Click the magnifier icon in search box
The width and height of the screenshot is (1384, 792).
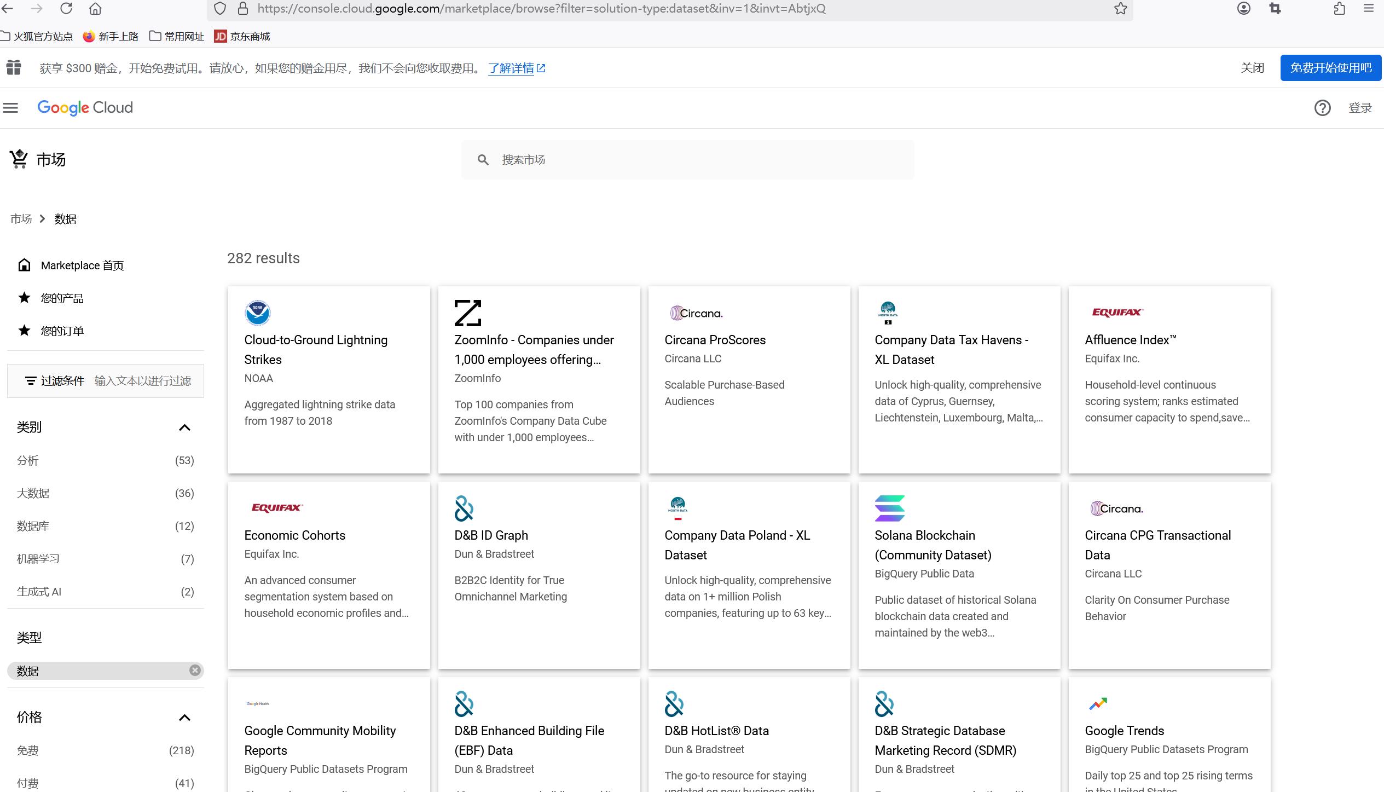483,160
